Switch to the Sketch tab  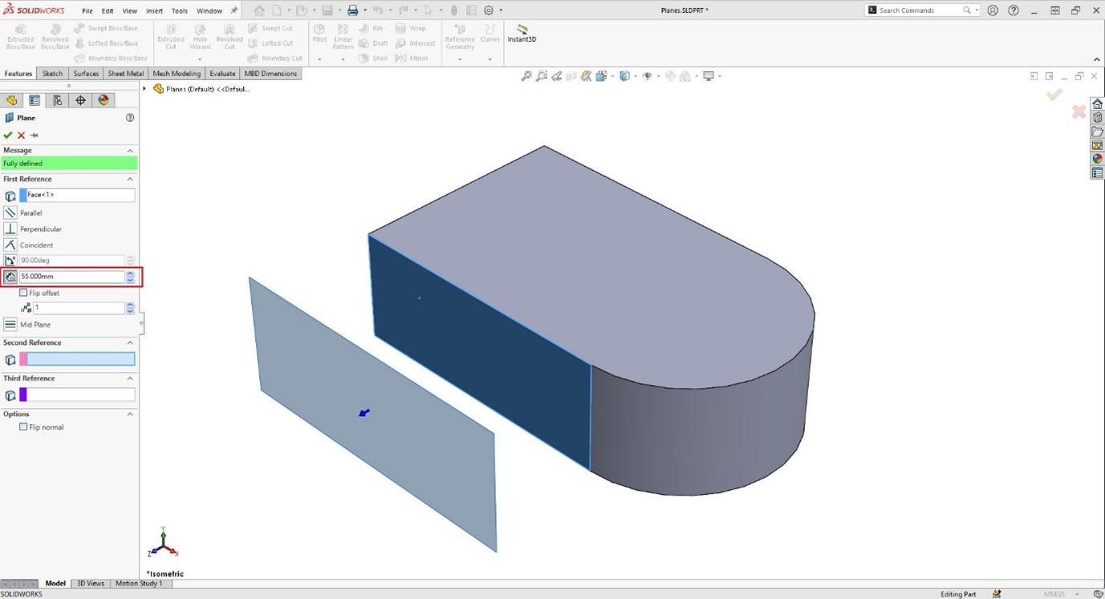click(x=51, y=73)
